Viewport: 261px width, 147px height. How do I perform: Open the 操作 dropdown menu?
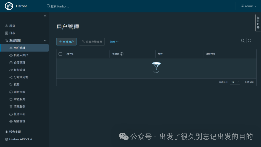[114, 42]
